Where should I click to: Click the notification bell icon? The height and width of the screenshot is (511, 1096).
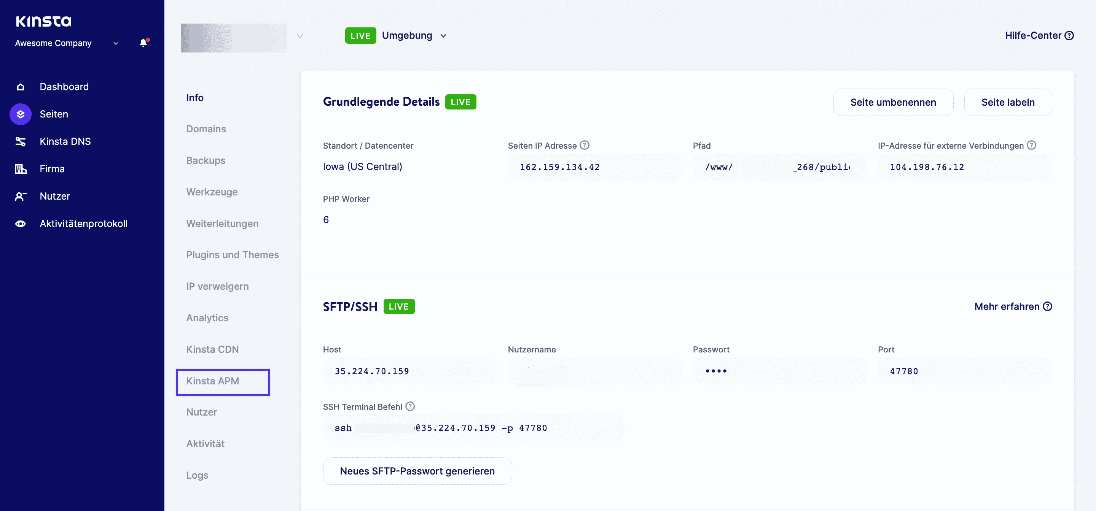(143, 43)
